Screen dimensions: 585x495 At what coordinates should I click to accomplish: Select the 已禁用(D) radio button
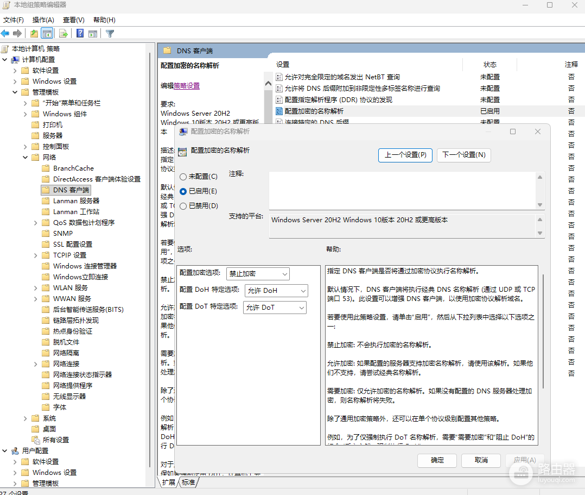click(183, 206)
